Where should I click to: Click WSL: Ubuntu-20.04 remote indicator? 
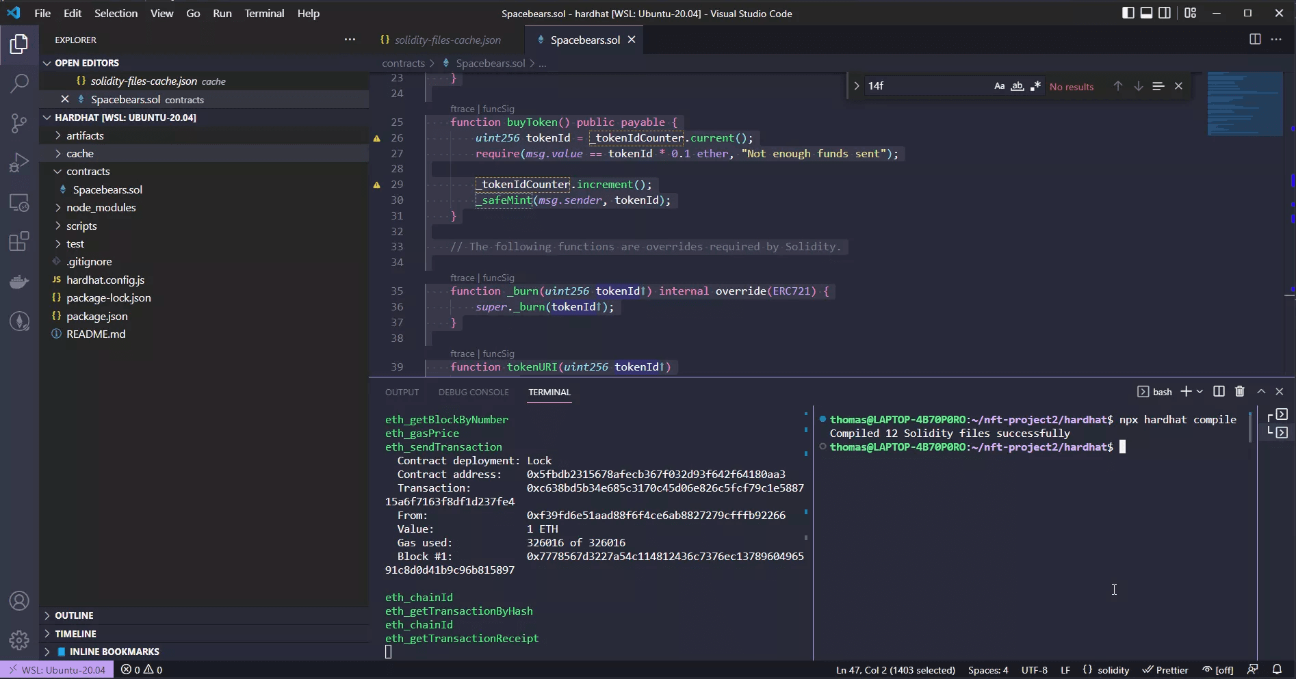(x=57, y=670)
